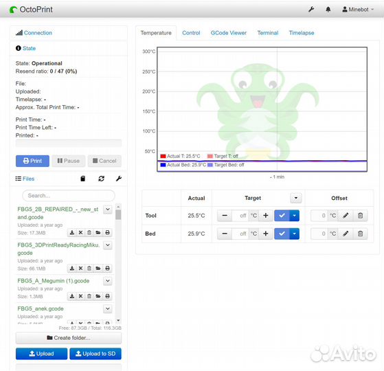
Task: Click Create folder button
Action: pos(69,338)
